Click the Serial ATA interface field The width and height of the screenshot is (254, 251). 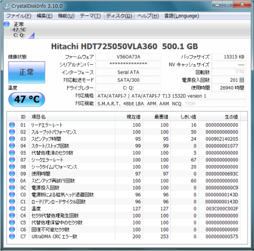click(x=128, y=72)
